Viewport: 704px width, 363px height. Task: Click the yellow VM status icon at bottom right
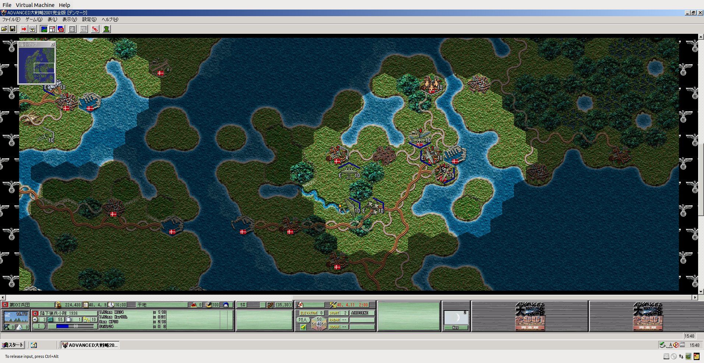click(x=697, y=356)
